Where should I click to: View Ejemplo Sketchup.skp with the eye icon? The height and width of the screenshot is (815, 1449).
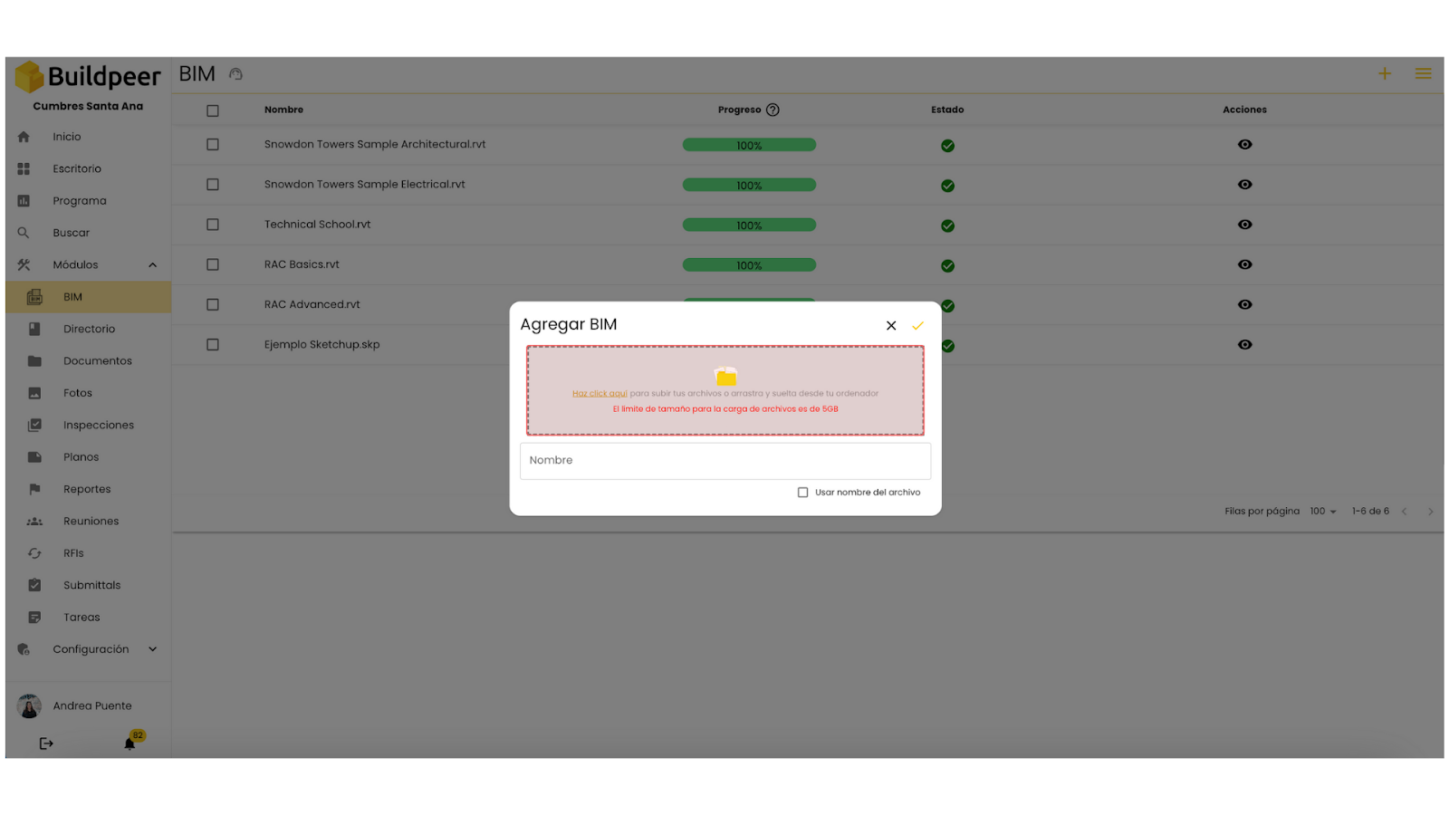point(1245,345)
